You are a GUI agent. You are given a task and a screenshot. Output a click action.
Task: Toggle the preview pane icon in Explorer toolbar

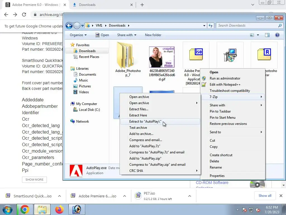pyautogui.click(x=267, y=35)
